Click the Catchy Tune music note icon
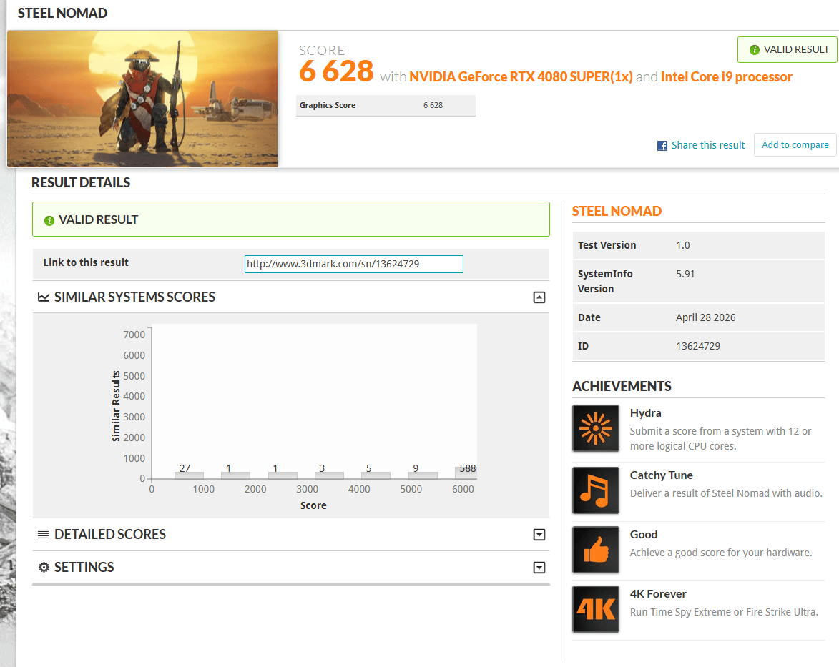839x667 pixels. pyautogui.click(x=596, y=490)
